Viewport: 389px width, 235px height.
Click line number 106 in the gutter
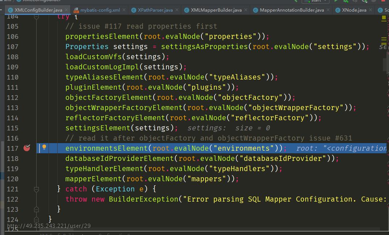(12, 37)
